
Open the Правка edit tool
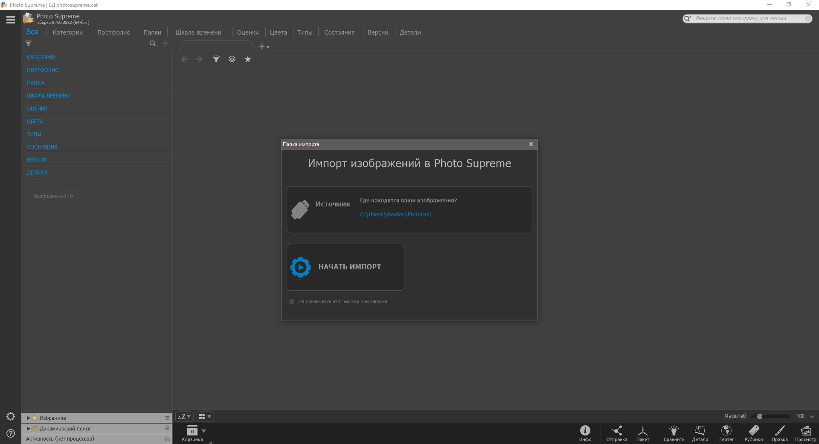tap(780, 433)
